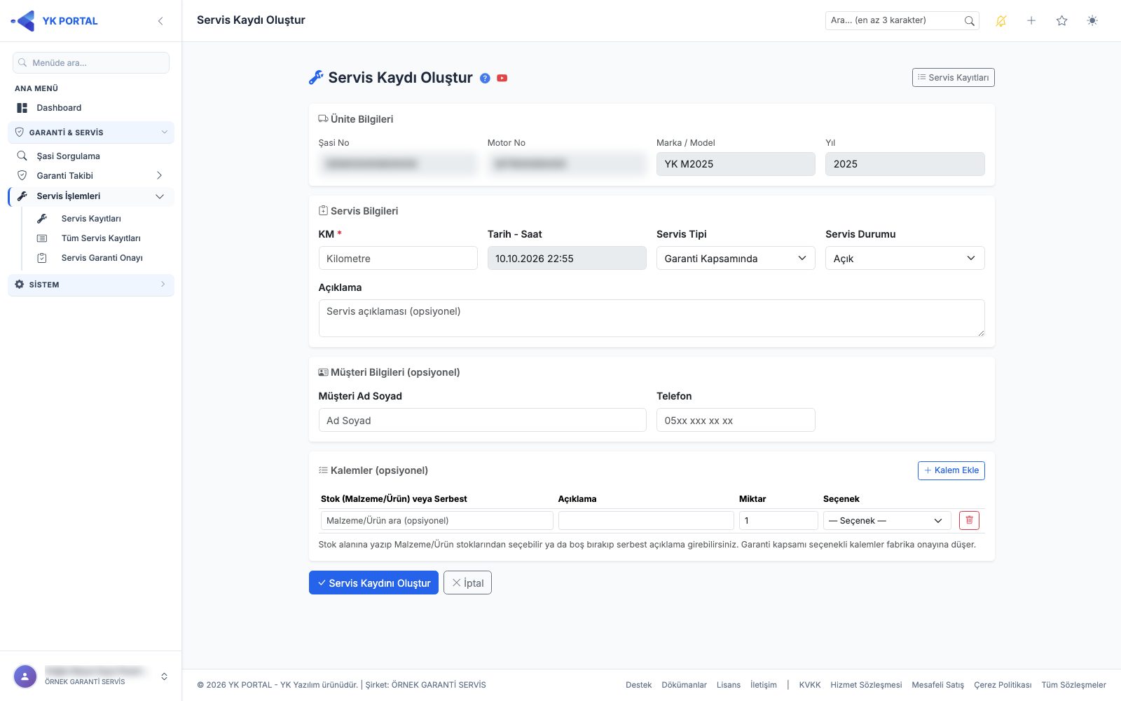Submit with Servis Kaydını Oluştur button
This screenshot has width=1121, height=701.
373,583
